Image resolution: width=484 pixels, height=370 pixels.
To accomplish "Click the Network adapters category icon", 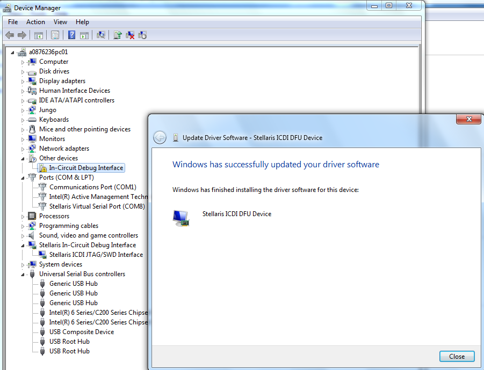I will coord(32,149).
